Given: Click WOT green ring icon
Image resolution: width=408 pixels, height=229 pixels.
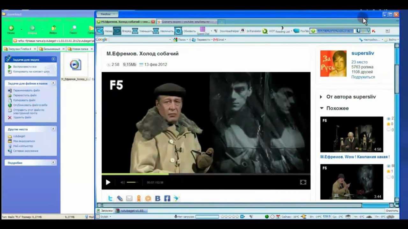Looking at the screenshot, I should coord(265,31).
